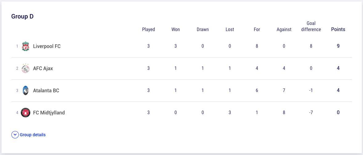Image resolution: width=363 pixels, height=155 pixels.
Task: Open the Atalanta BC team name
Action: pos(46,90)
